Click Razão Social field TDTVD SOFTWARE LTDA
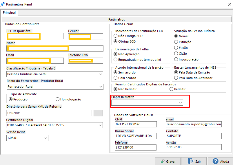Viewport: 233px width, 165px height. (x=136, y=136)
